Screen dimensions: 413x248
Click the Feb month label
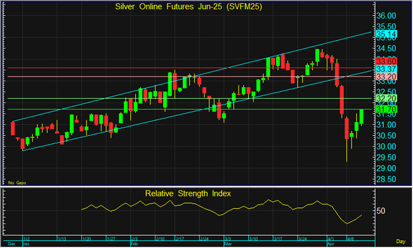[x=134, y=244]
